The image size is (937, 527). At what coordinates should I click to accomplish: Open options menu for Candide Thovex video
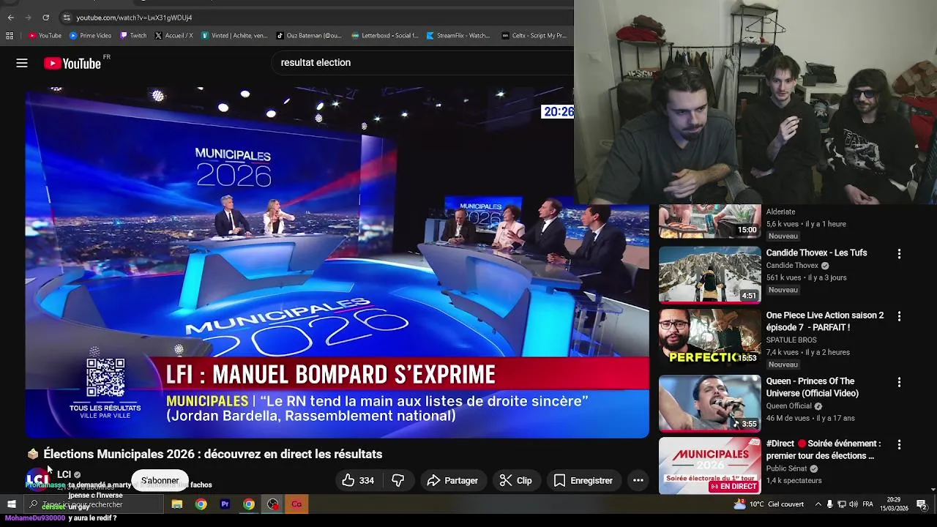pyautogui.click(x=899, y=254)
